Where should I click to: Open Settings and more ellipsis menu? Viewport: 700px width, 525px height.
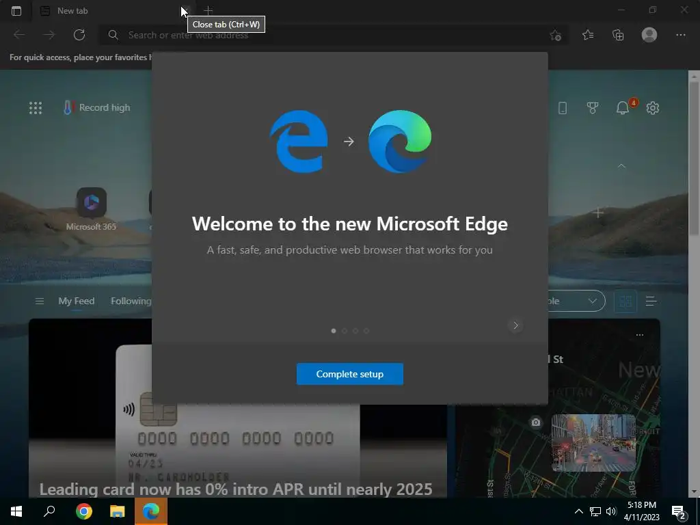(x=680, y=35)
